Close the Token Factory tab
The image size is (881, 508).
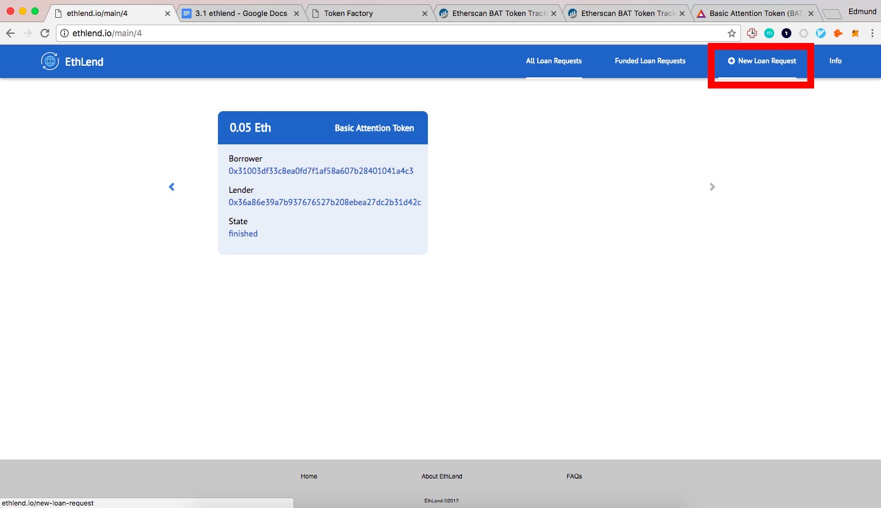click(x=424, y=14)
